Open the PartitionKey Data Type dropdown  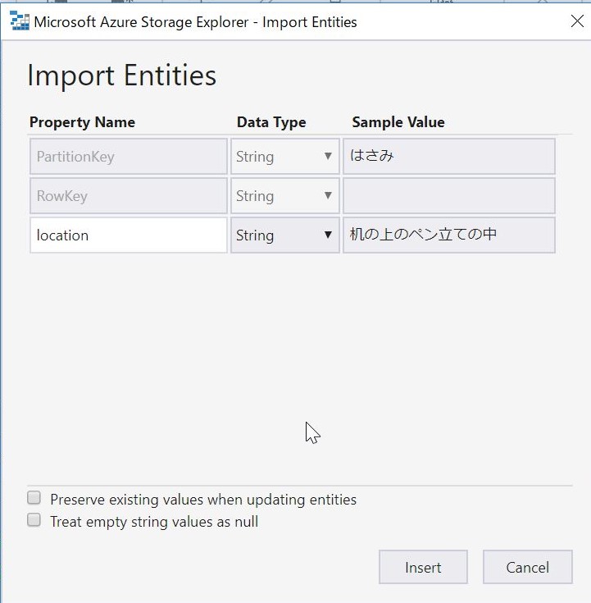point(284,157)
